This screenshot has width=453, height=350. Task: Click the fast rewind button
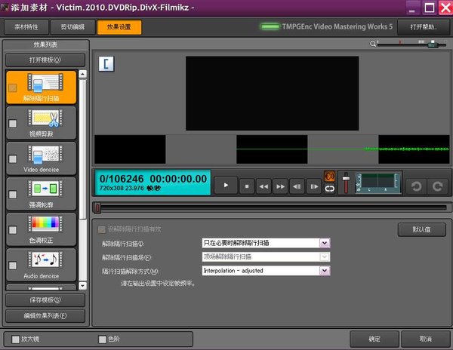pyautogui.click(x=263, y=185)
